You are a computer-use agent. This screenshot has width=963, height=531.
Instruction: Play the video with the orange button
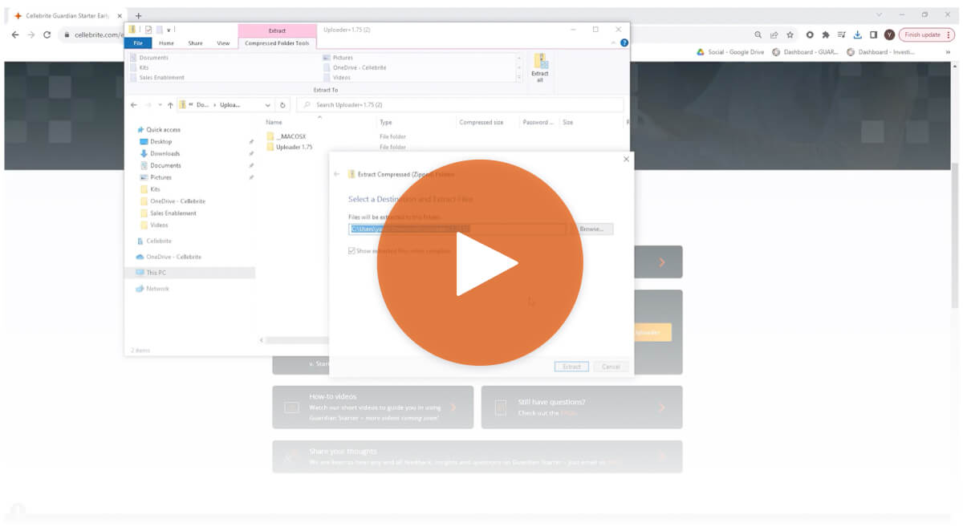pyautogui.click(x=480, y=263)
